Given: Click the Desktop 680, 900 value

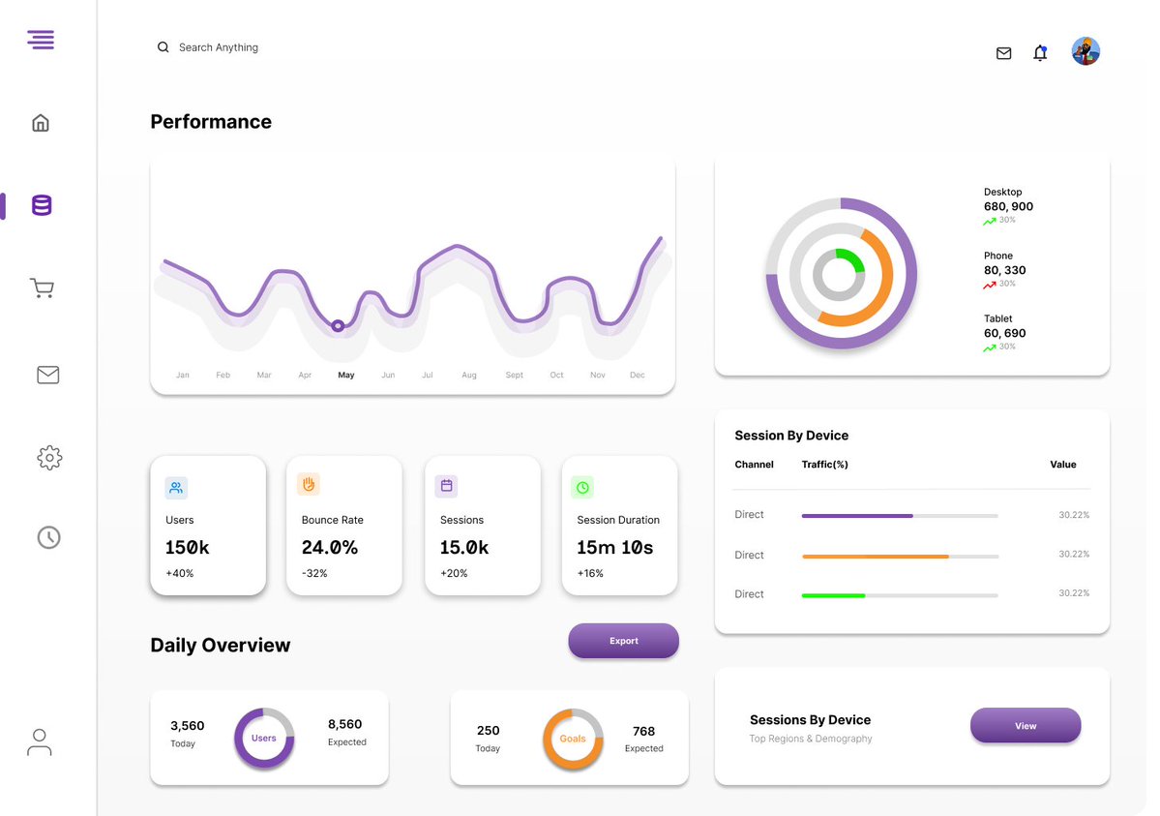Looking at the screenshot, I should coord(1008,206).
